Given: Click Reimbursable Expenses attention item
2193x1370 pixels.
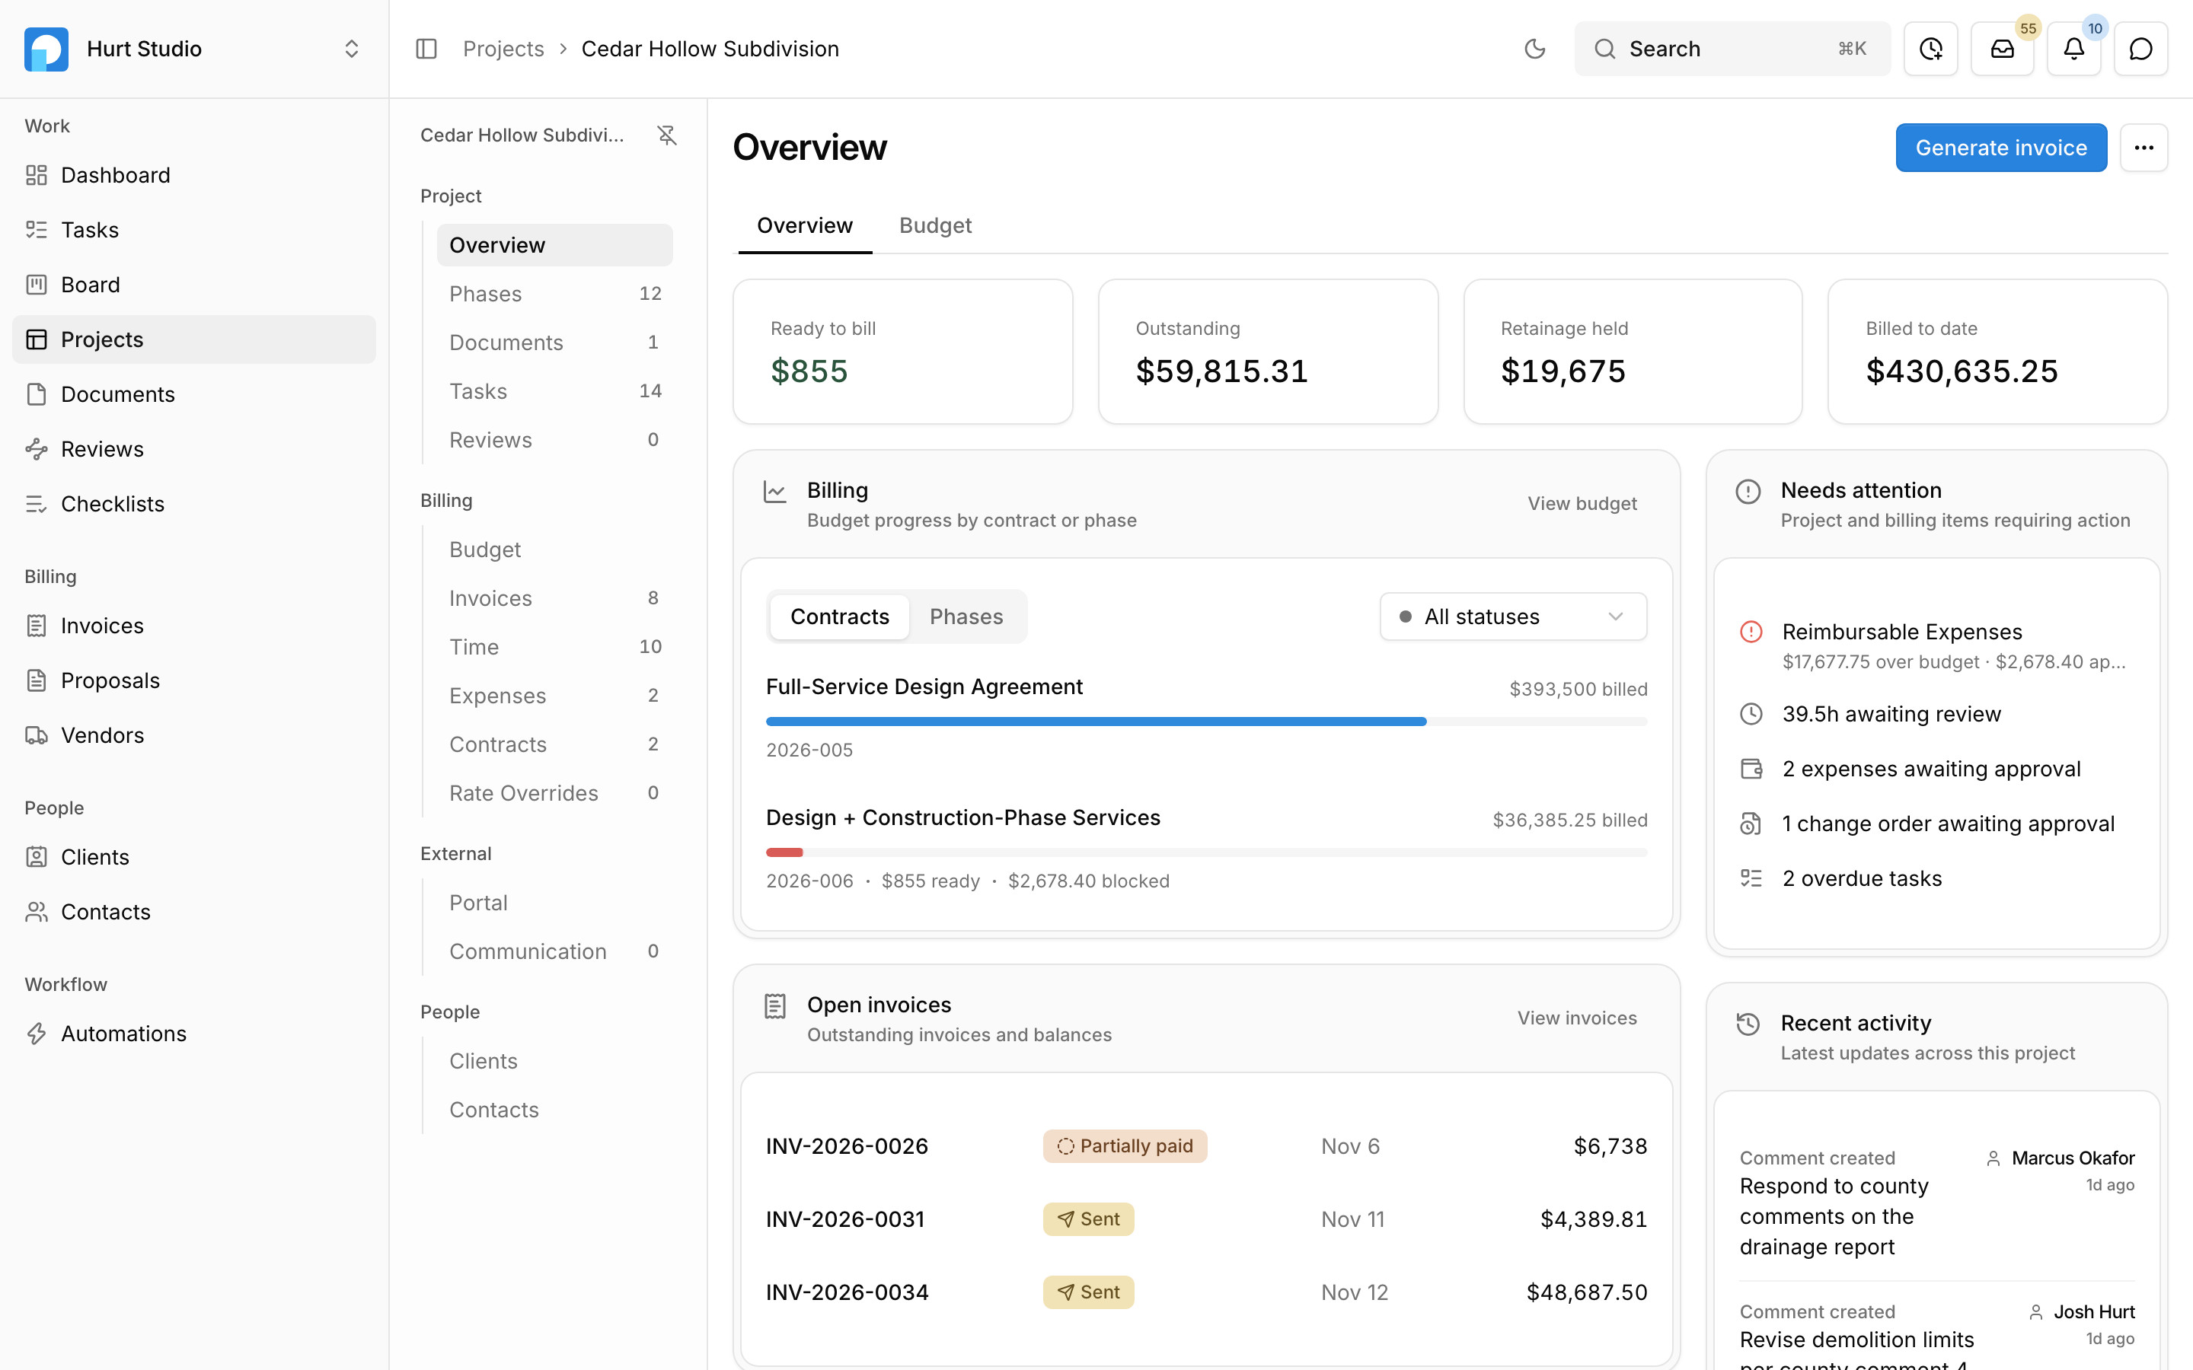Looking at the screenshot, I should (1936, 646).
